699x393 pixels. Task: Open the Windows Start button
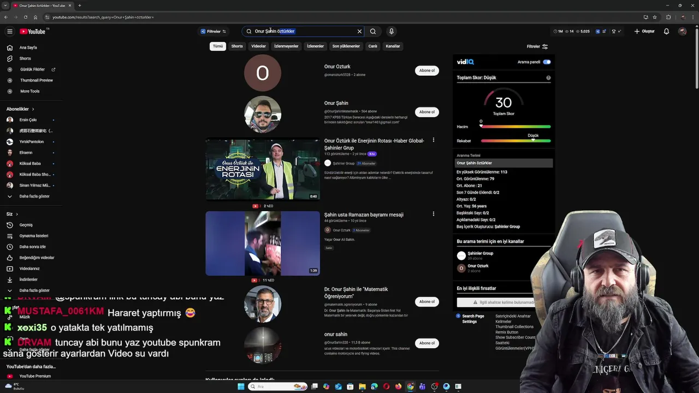coord(241,386)
